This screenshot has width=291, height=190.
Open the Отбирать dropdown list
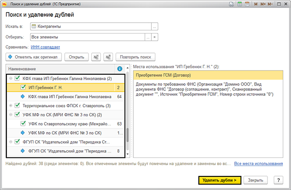coord(148,38)
